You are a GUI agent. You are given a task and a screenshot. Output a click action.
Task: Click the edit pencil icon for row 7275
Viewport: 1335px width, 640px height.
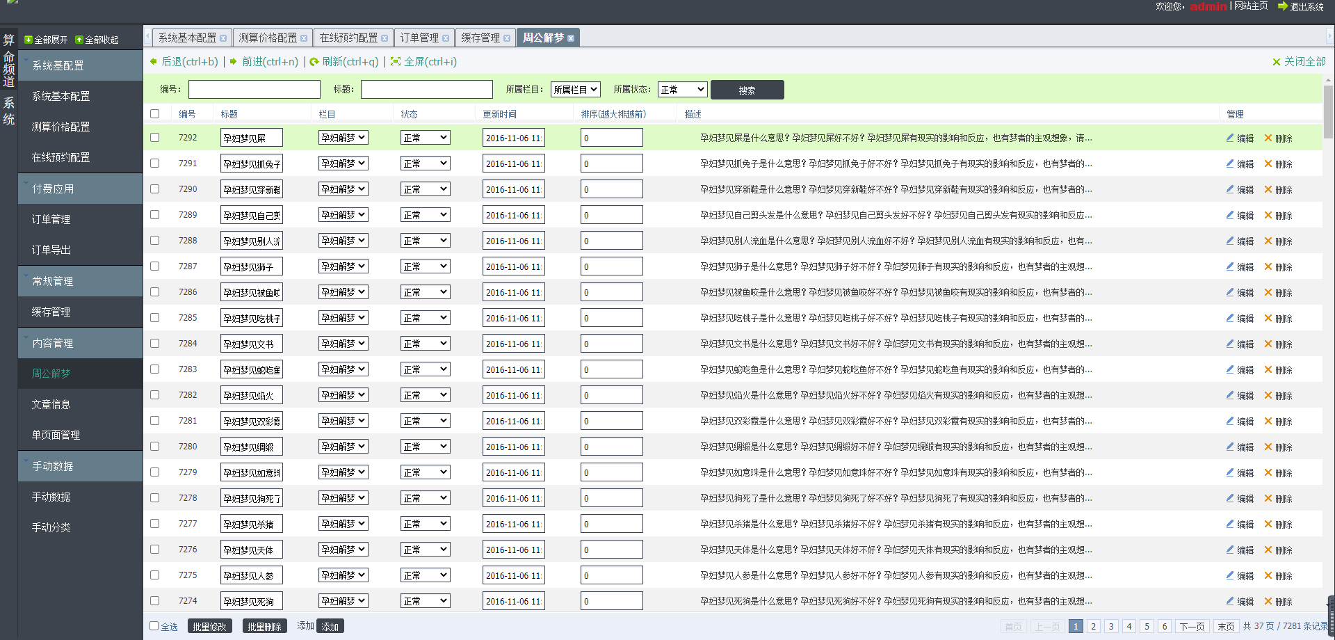1230,575
